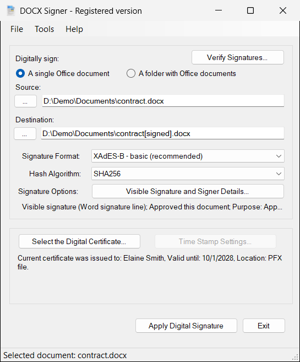This screenshot has width=300, height=362.
Task: Click the 'Source:' label
Action: pyautogui.click(x=28, y=87)
